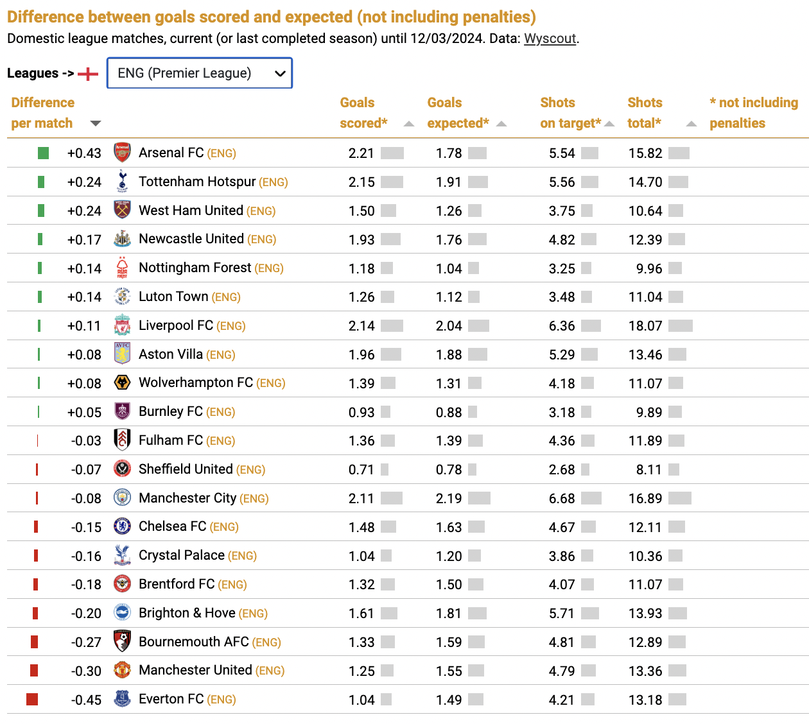Click Manchester City's 6.68 shots on target
This screenshot has width=809, height=724.
(x=562, y=499)
